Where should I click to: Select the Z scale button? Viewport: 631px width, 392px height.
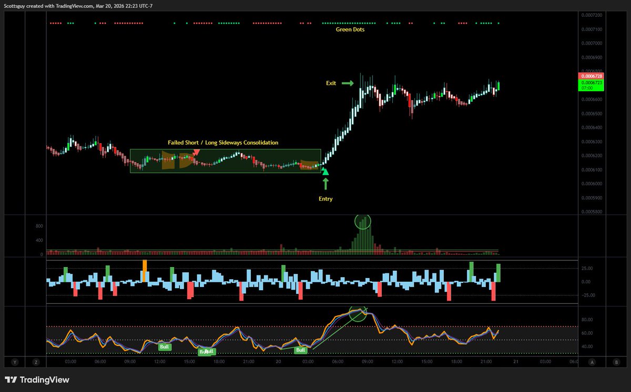coord(36,362)
